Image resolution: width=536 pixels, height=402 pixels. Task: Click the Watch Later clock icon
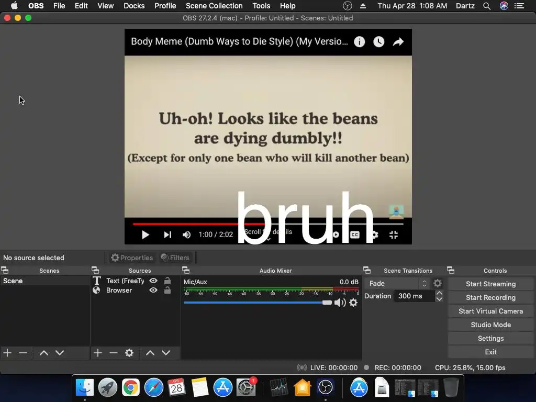coord(379,42)
